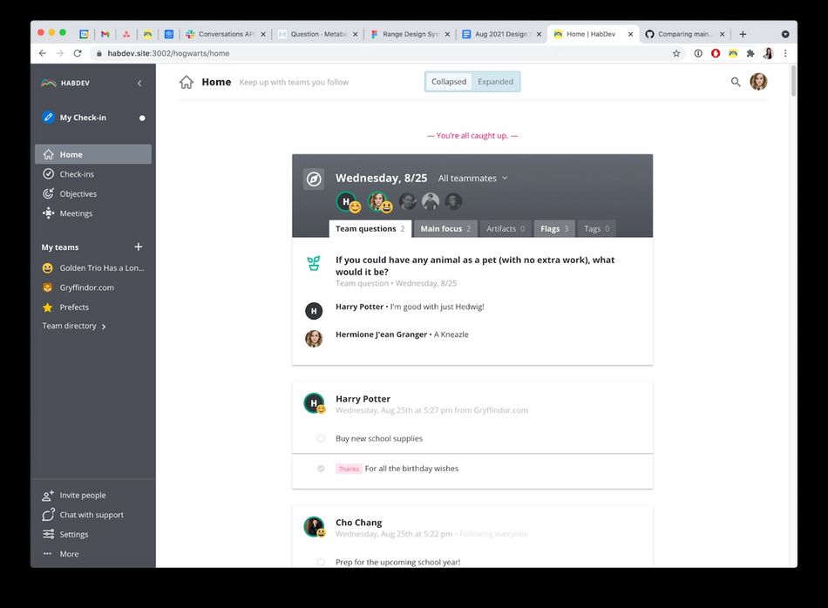
Task: Switch feed to Expanded view
Action: (495, 81)
